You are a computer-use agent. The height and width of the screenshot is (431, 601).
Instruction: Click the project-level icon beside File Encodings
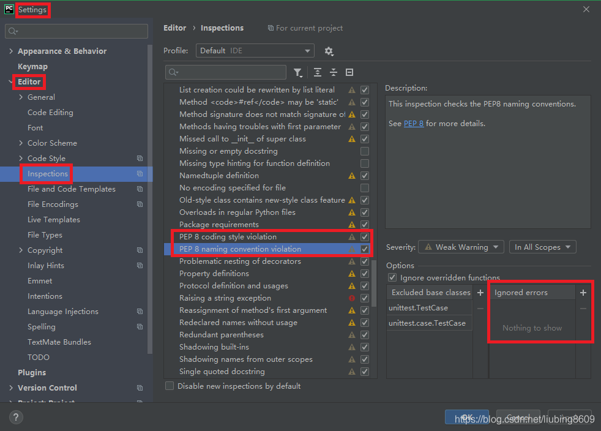click(140, 204)
